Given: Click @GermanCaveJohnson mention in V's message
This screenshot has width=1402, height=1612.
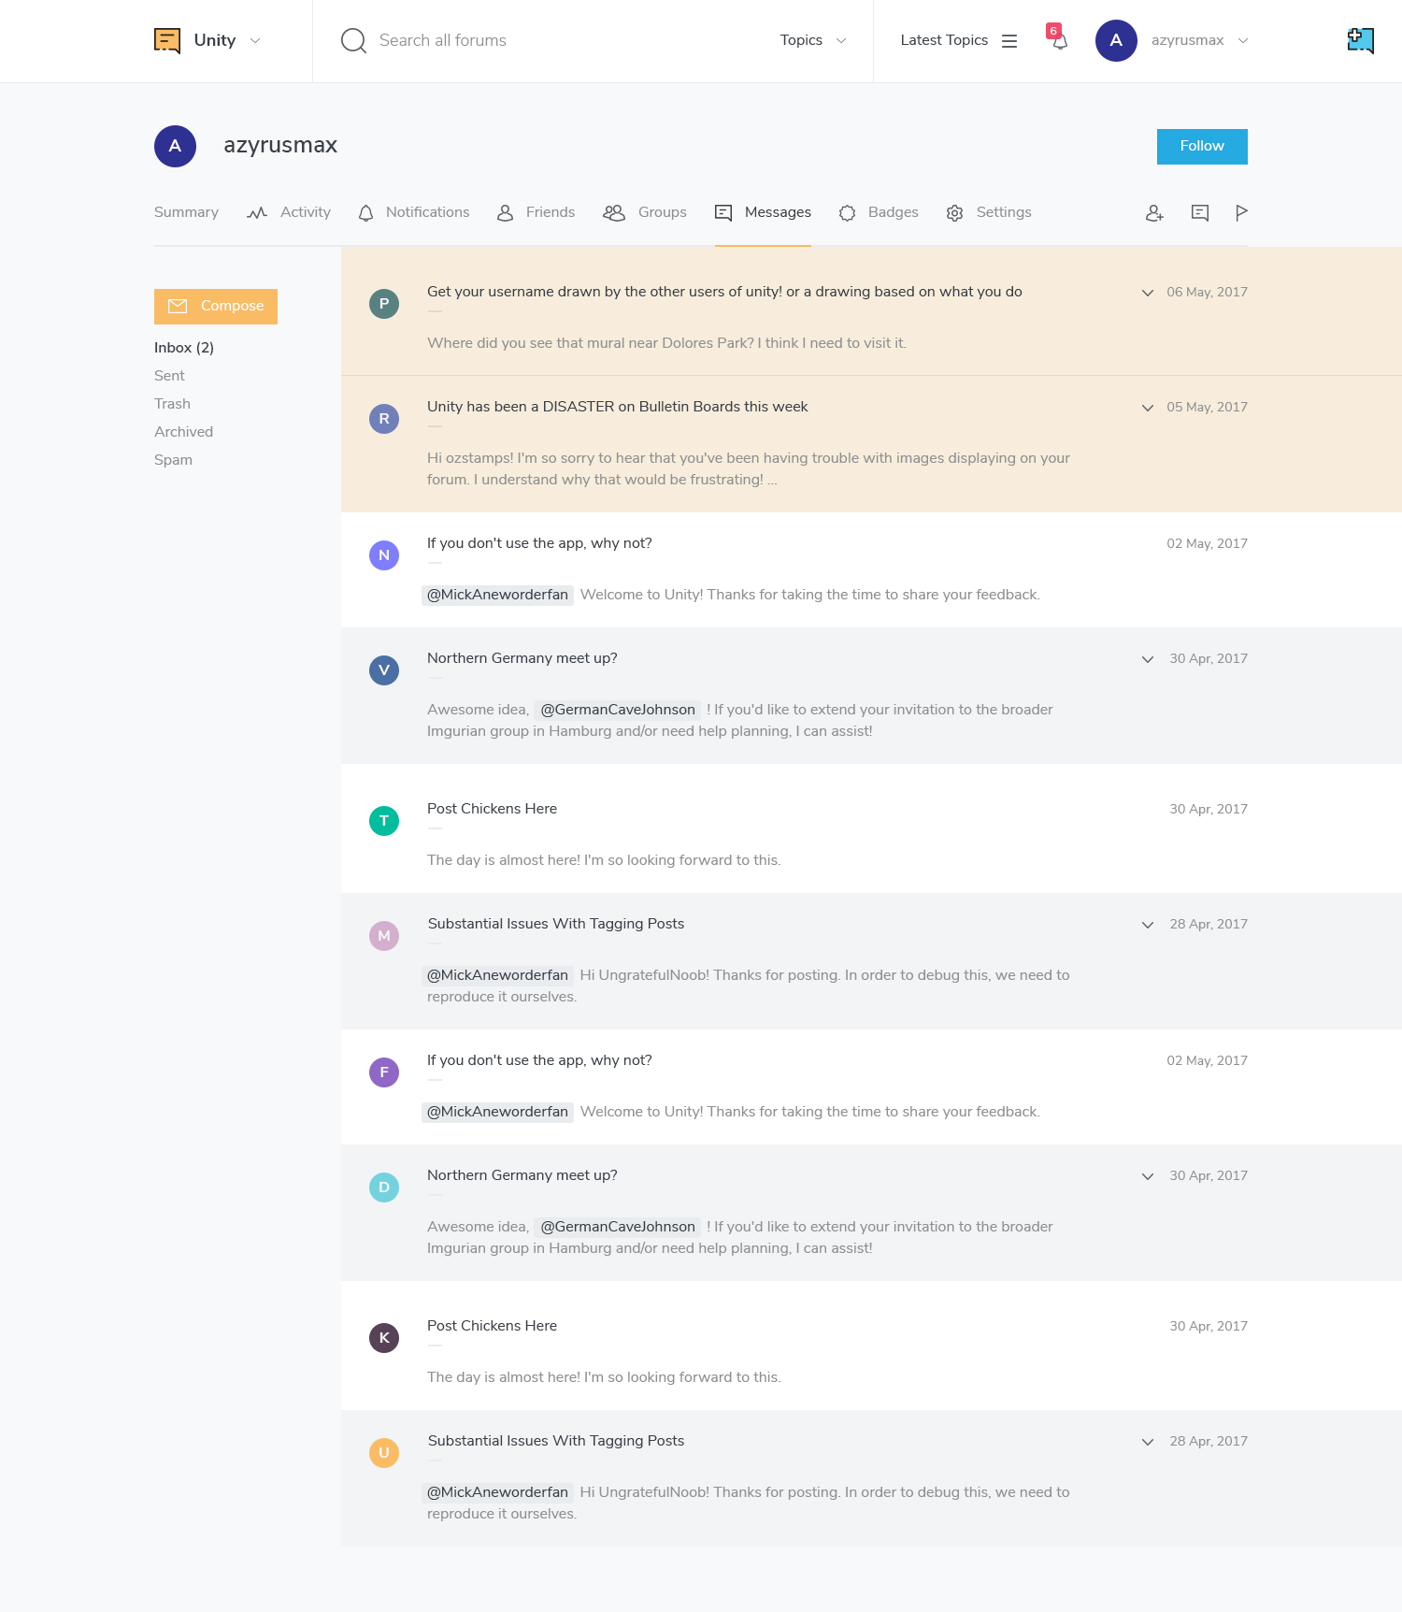Looking at the screenshot, I should pyautogui.click(x=618, y=710).
